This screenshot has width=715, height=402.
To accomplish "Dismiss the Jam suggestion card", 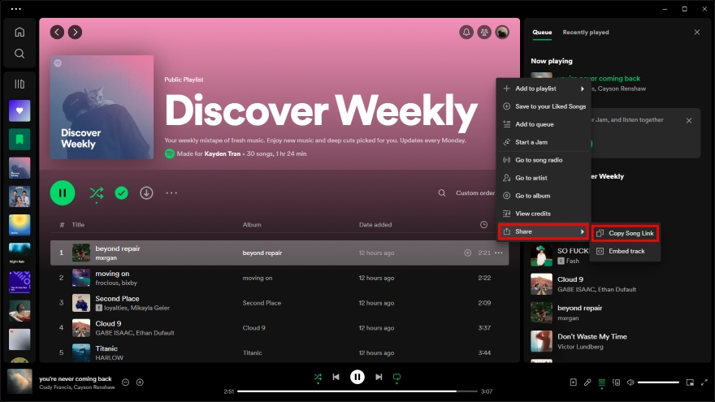I will click(x=689, y=120).
